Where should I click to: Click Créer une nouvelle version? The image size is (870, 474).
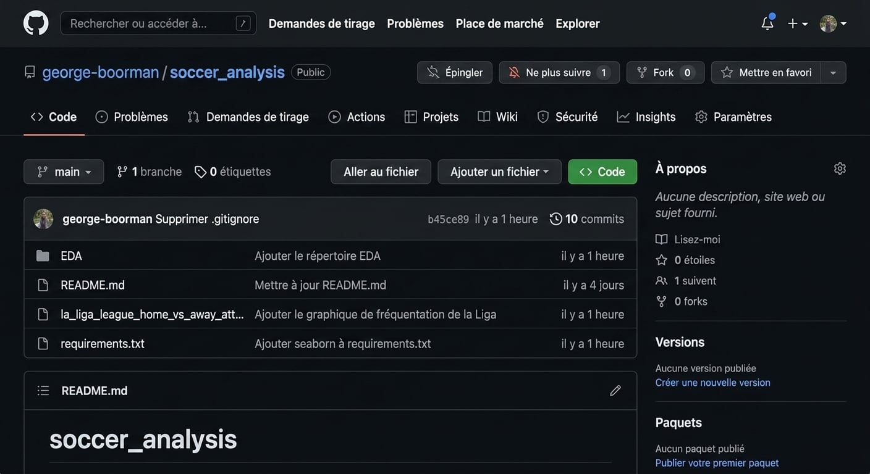pos(712,383)
